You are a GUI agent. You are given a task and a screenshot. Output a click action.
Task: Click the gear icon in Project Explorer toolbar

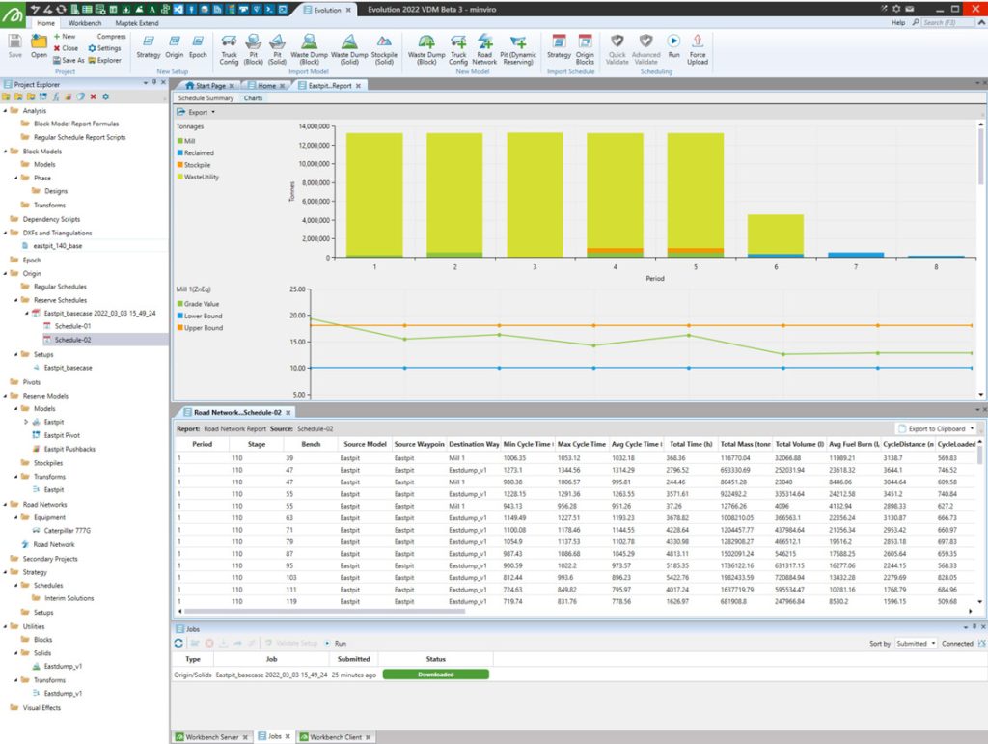click(106, 97)
